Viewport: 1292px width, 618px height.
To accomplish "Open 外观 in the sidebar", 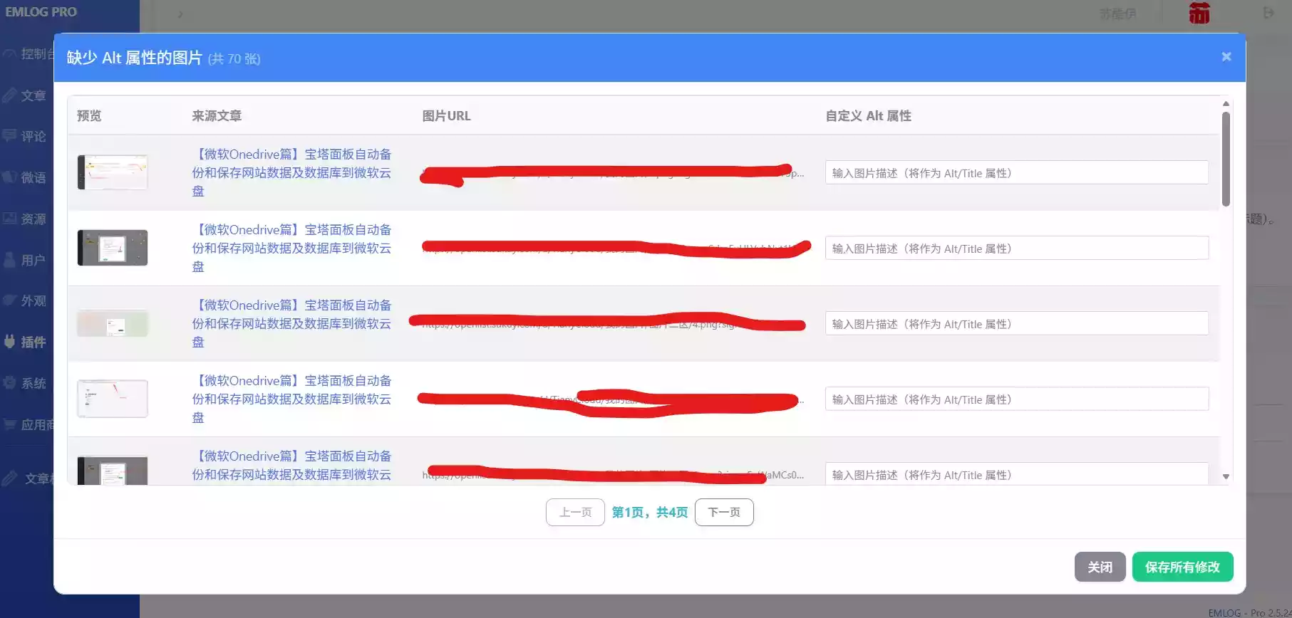I will point(33,300).
